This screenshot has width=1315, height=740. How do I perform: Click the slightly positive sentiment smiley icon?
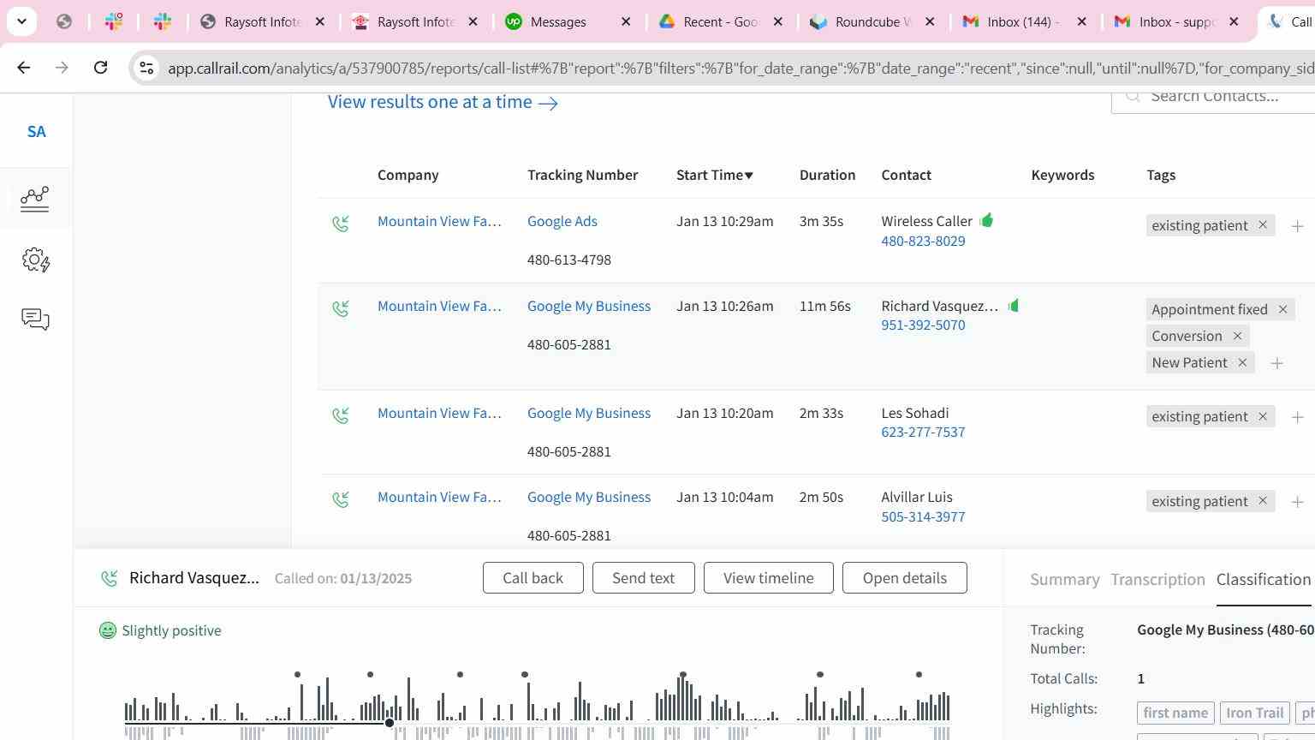pyautogui.click(x=108, y=630)
